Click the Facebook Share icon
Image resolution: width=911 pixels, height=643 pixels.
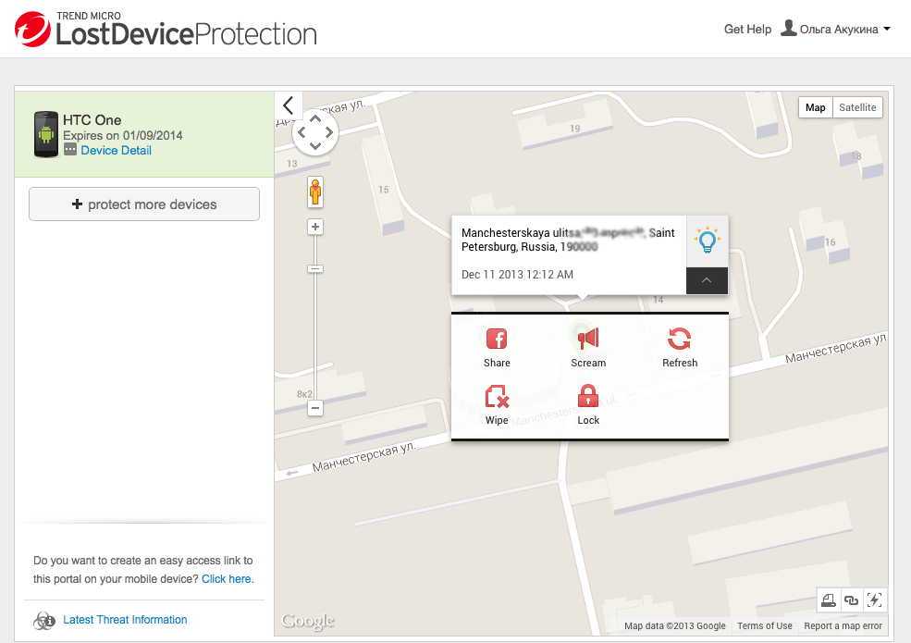tap(497, 340)
